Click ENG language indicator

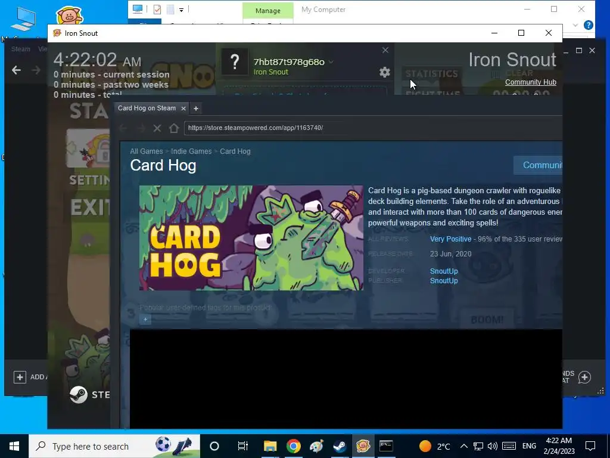click(x=529, y=446)
